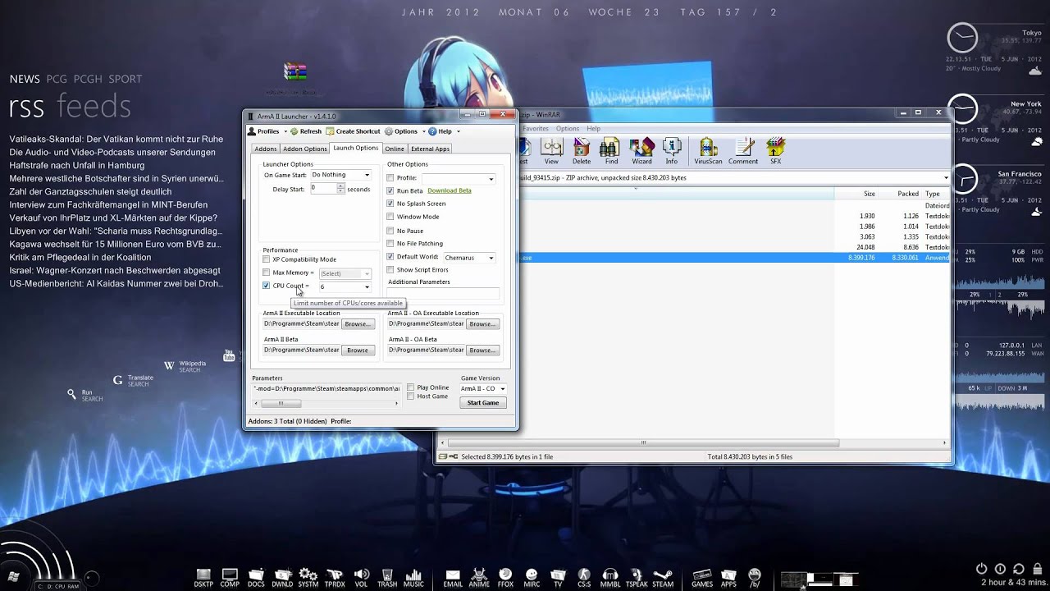Screen dimensions: 1050x591
Task: Open WinRAR View toolbar icon
Action: point(551,150)
